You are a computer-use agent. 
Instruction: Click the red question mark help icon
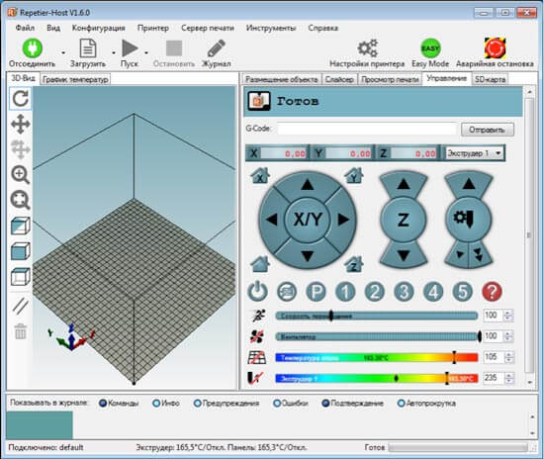[492, 292]
